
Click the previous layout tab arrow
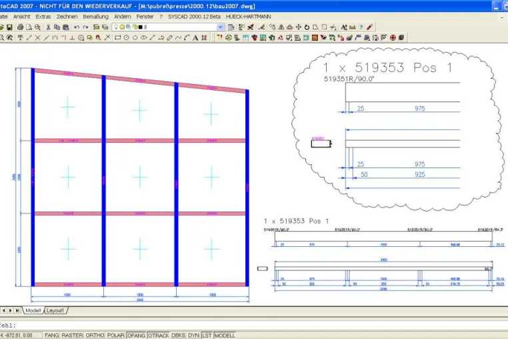tap(3, 310)
